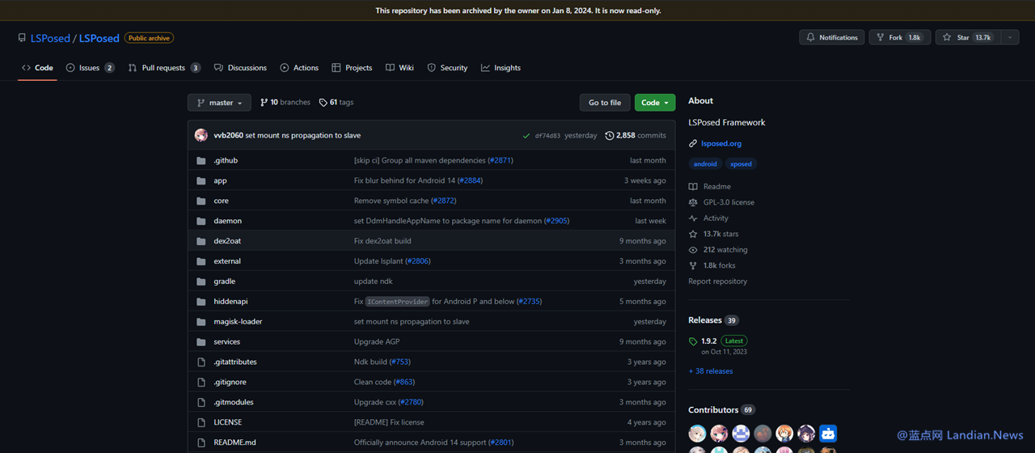
Task: Open the 'Fix dex2oat build' commit message
Action: tap(382, 241)
